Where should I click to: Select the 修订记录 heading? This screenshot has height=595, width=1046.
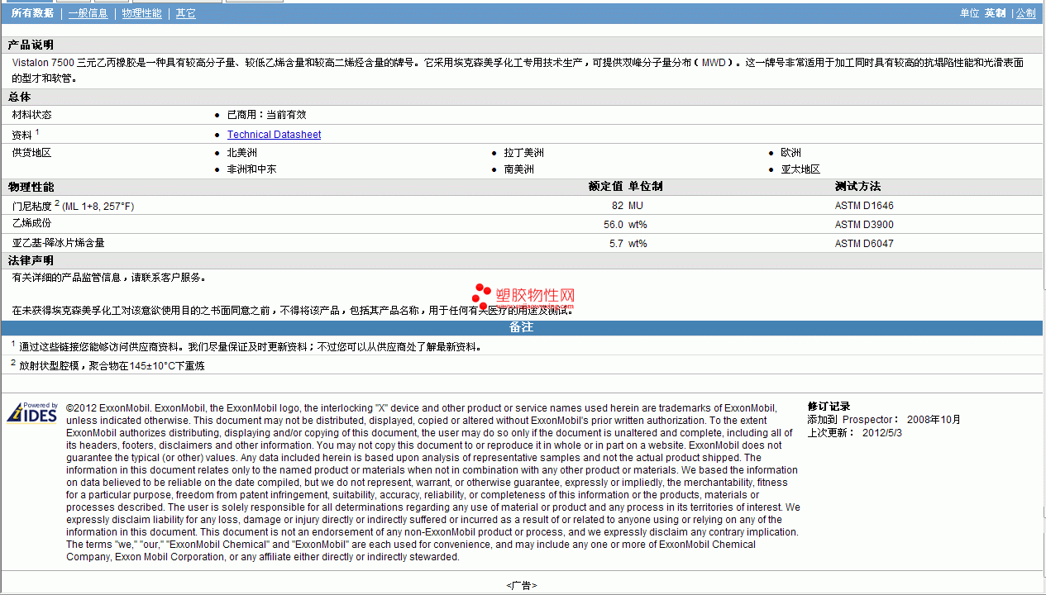click(829, 407)
